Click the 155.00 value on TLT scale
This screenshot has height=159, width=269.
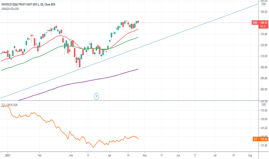click(264, 110)
